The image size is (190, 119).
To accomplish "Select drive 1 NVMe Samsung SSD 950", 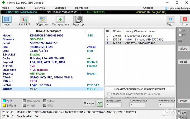I will coord(140,39).
